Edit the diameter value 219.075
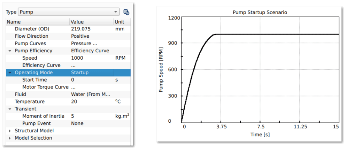This screenshot has height=149, width=345. [81, 29]
